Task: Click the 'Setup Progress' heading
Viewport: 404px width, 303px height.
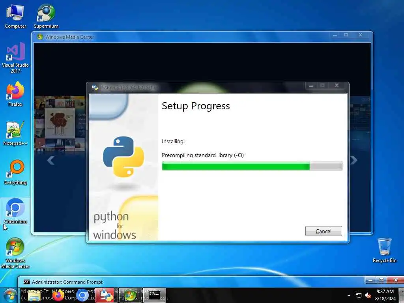Action: coord(196,106)
